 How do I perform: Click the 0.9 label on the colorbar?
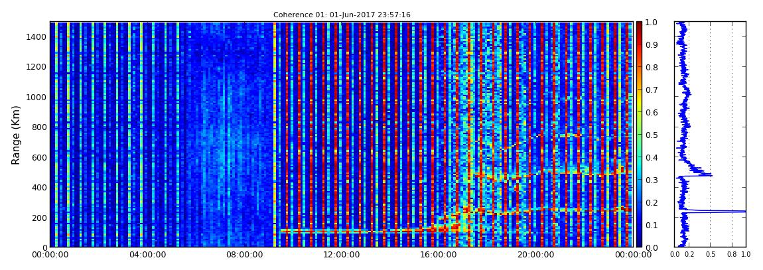point(652,44)
